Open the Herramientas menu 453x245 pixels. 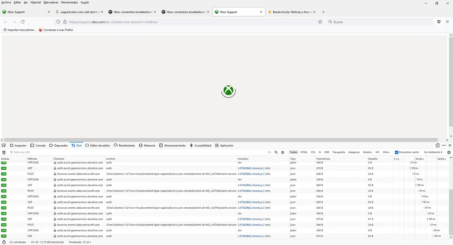(69, 2)
